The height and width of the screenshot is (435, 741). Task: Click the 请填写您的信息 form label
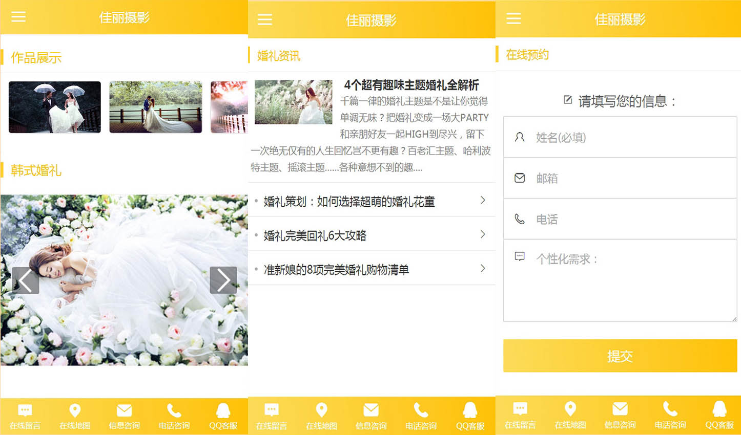[x=627, y=101]
